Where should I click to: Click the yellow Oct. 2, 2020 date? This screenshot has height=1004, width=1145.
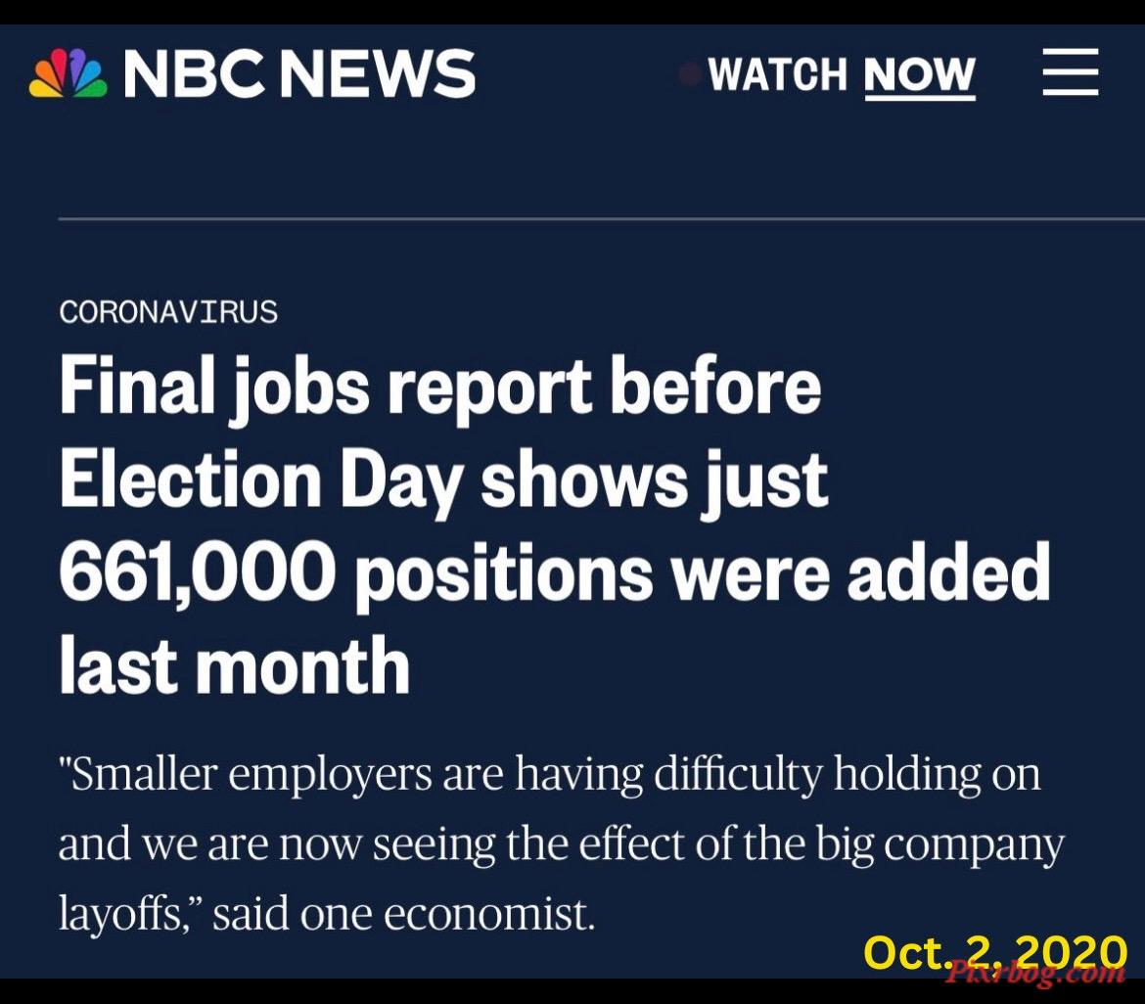[x=996, y=954]
